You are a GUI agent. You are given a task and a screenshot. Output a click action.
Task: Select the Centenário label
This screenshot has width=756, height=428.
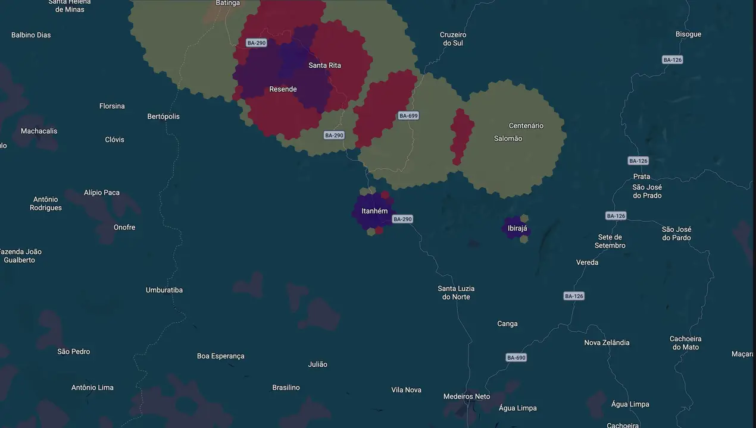tap(526, 126)
